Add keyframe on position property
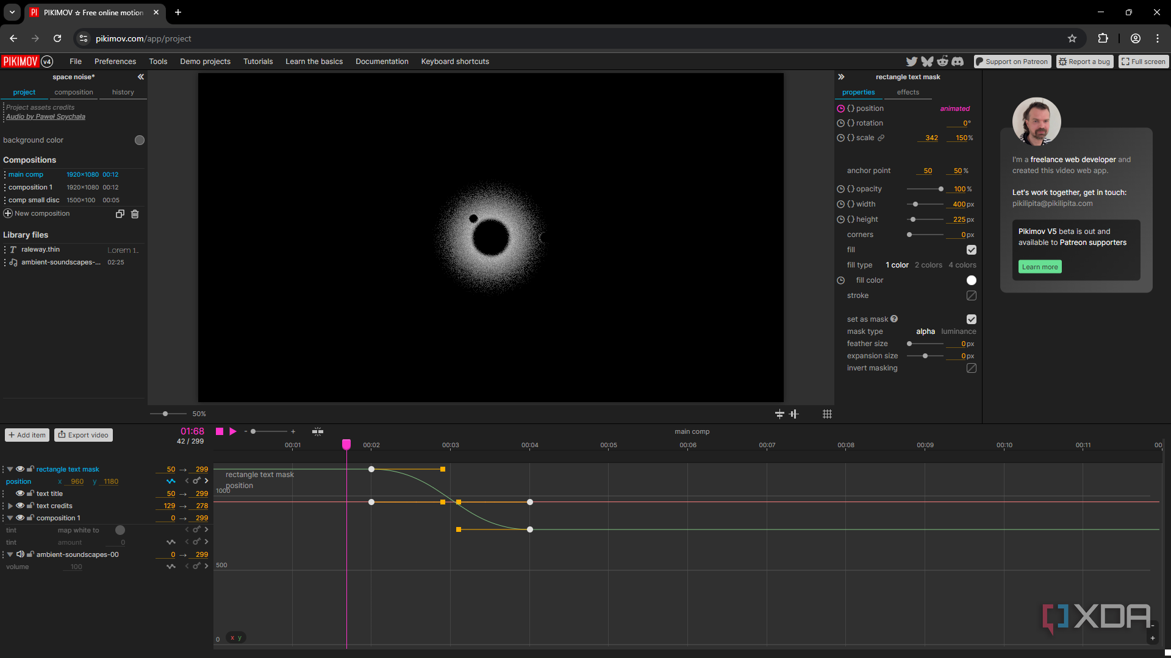 (x=196, y=481)
